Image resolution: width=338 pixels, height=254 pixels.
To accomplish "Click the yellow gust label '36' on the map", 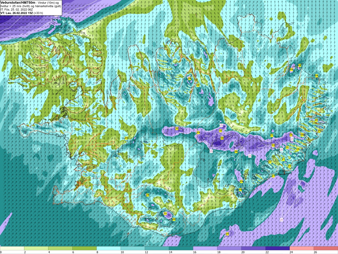I will click(x=222, y=138).
